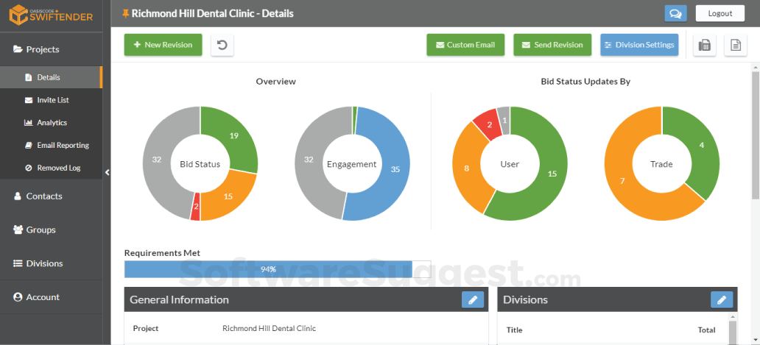Open the fax machine icon button
The height and width of the screenshot is (345, 760).
(704, 45)
